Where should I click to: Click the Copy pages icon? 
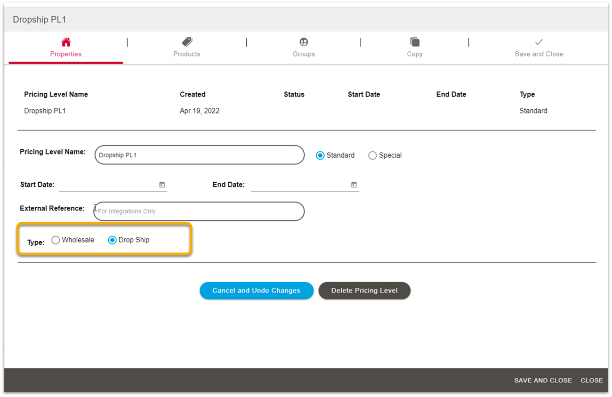point(414,41)
